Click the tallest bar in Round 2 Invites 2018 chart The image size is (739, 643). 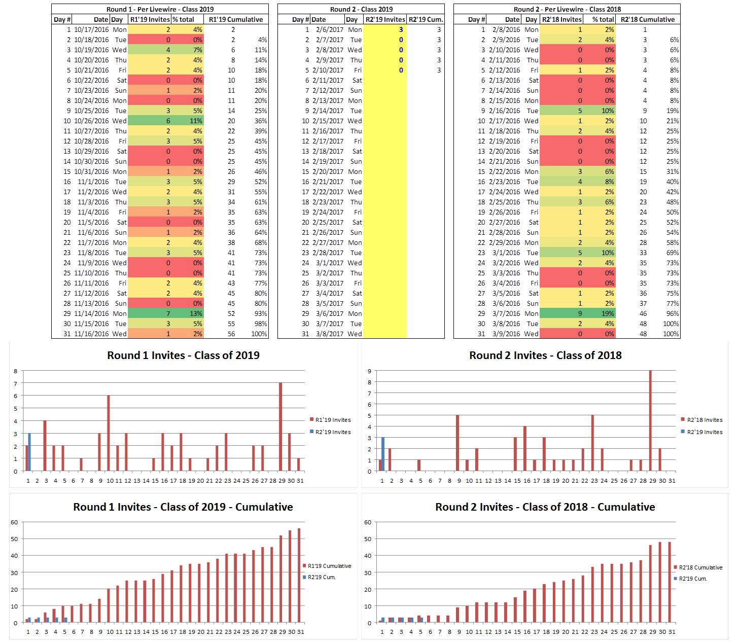(x=650, y=421)
